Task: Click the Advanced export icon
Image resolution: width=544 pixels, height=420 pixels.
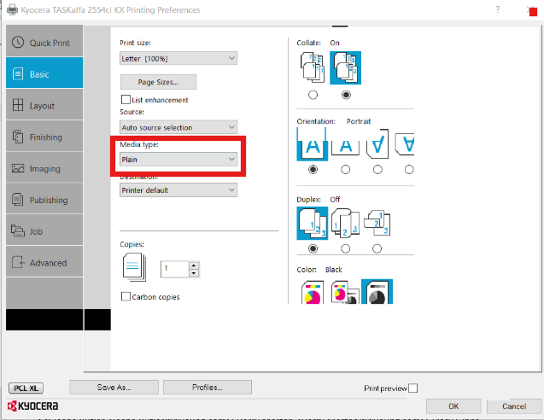Action: [19, 262]
